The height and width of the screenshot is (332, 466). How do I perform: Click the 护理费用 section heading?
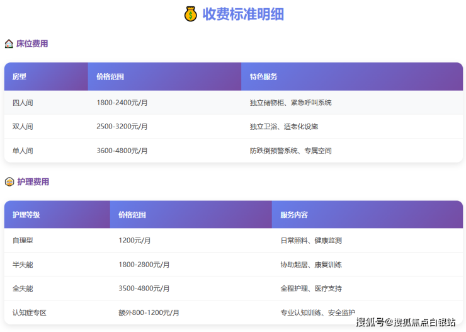click(33, 182)
